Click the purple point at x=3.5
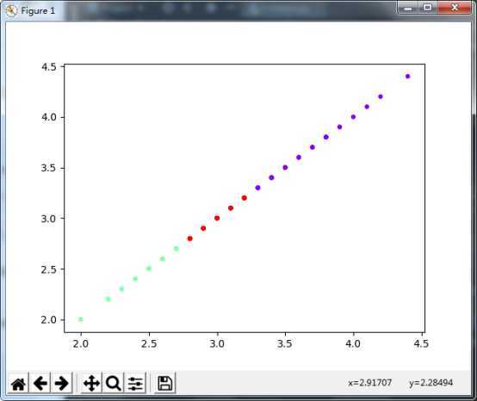This screenshot has height=401, width=477. pyautogui.click(x=285, y=168)
